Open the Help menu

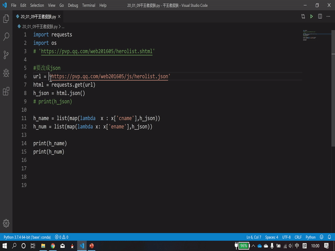103,5
